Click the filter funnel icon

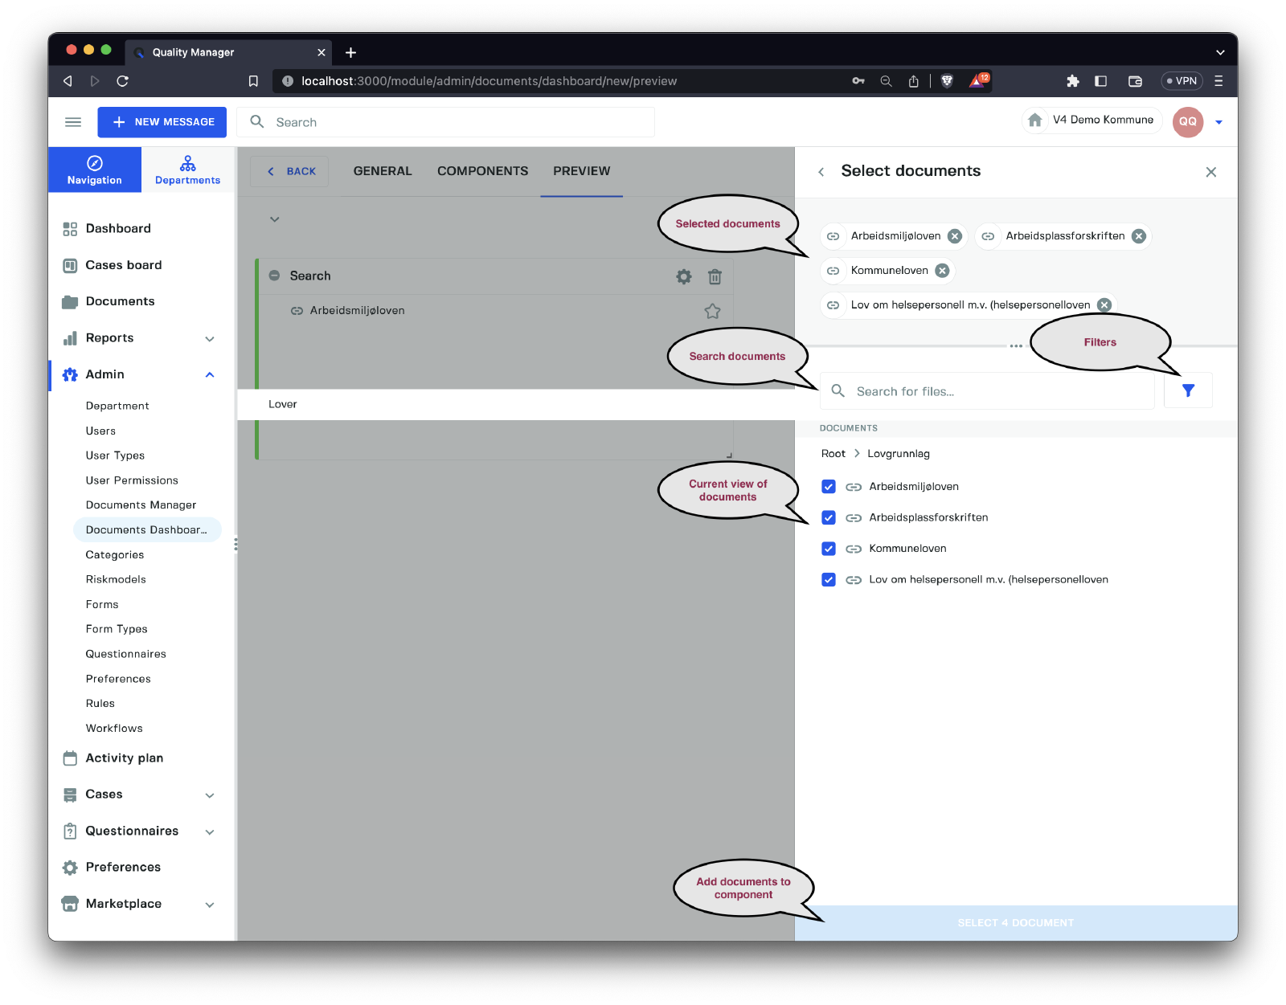click(1188, 390)
